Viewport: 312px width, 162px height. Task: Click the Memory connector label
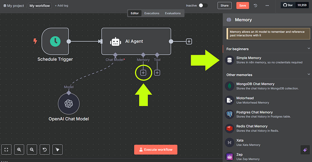(x=143, y=60)
